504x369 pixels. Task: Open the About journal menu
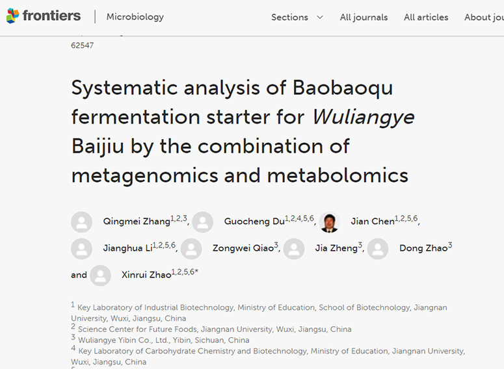coord(484,18)
